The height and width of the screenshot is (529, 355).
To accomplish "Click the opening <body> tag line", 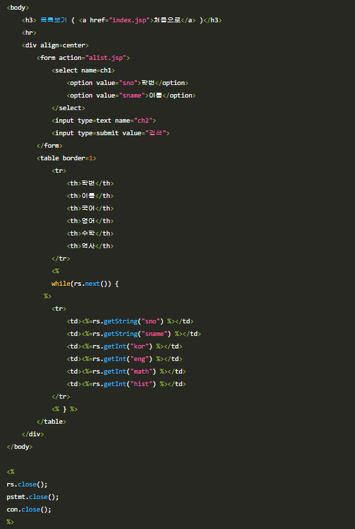I will coord(18,8).
